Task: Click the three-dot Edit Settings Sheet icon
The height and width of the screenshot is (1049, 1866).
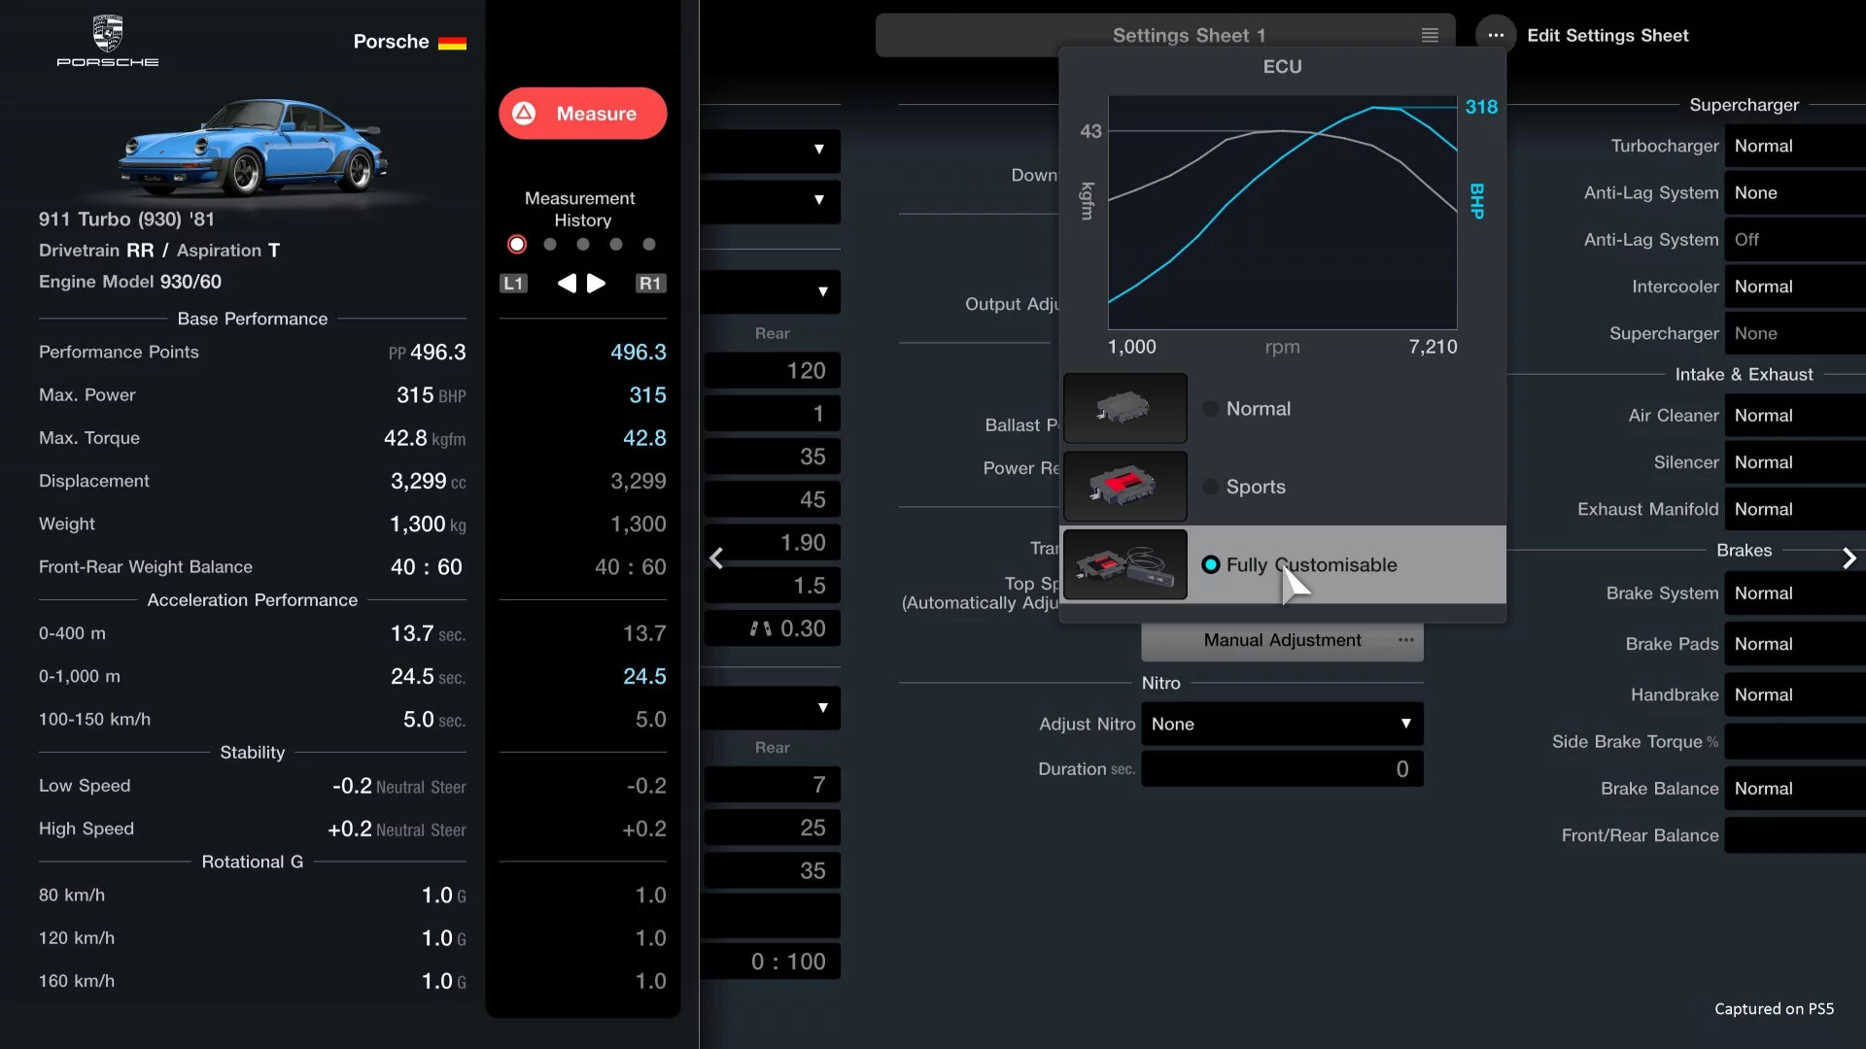Action: pyautogui.click(x=1496, y=35)
